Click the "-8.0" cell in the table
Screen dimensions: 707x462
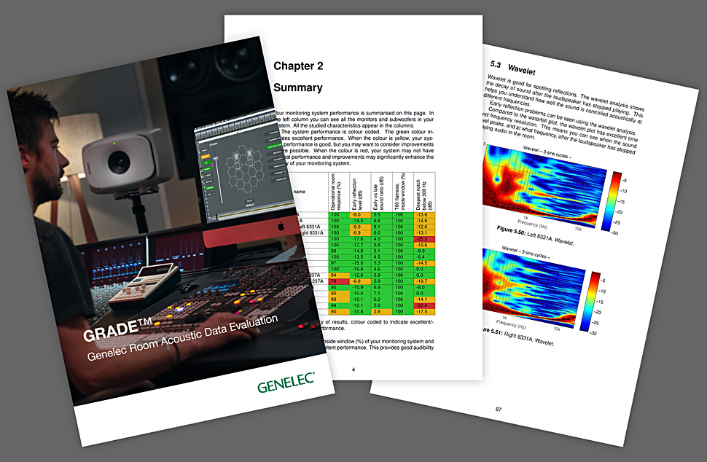click(x=424, y=287)
